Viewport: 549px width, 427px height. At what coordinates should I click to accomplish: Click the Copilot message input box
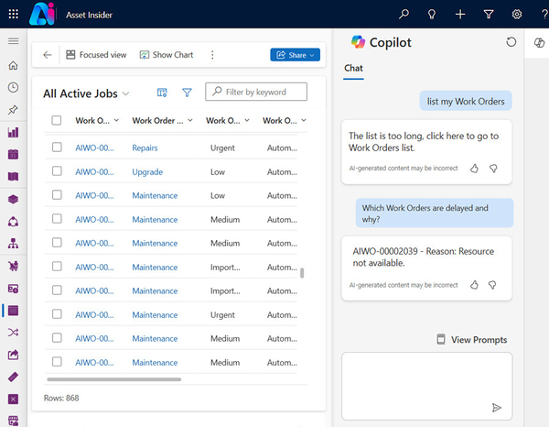coord(426,386)
